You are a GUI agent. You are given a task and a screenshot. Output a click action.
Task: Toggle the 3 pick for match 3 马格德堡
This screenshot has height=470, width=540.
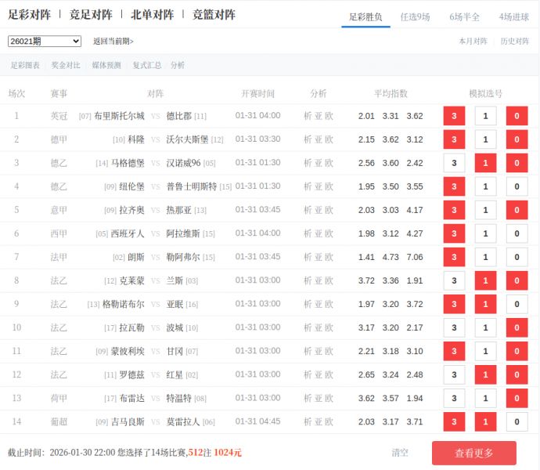coord(454,163)
